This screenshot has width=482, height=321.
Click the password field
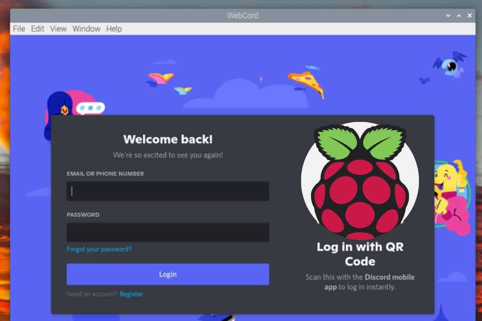click(167, 232)
